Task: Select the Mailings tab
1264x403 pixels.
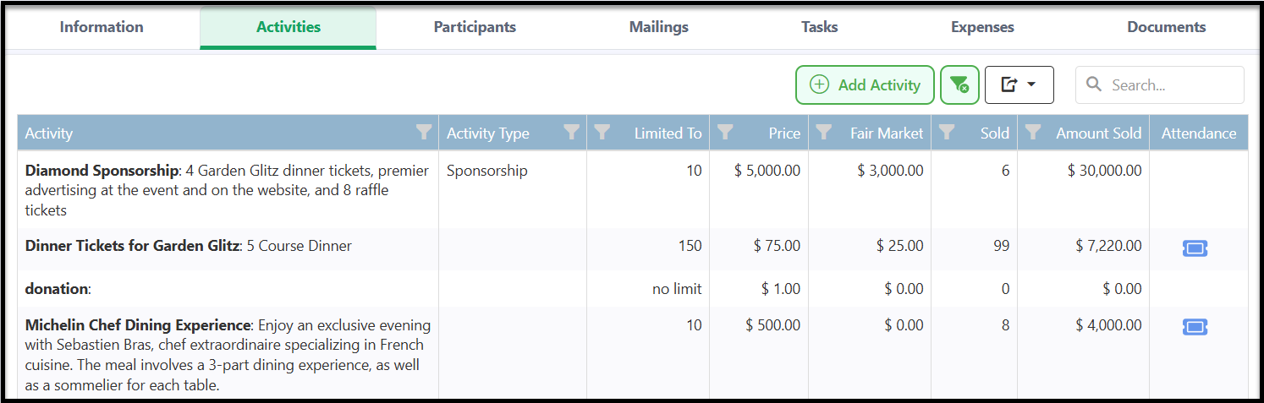Action: [x=658, y=27]
